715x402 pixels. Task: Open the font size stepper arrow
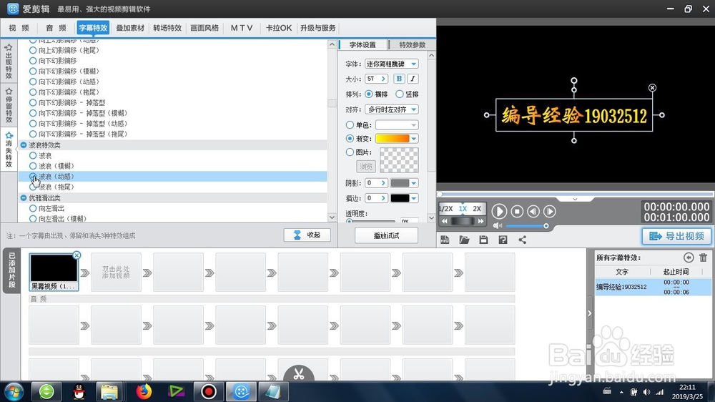click(x=383, y=79)
